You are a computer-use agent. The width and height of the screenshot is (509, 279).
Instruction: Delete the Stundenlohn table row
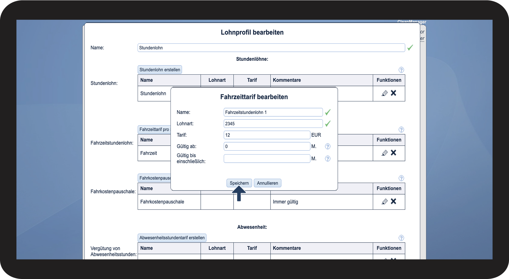tap(393, 93)
